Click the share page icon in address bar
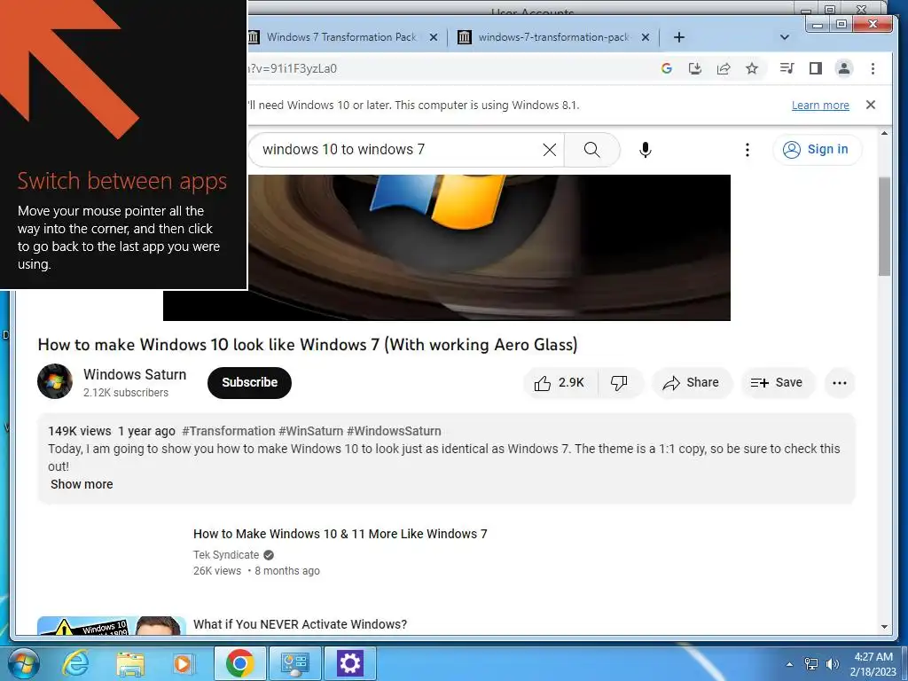This screenshot has height=681, width=908. 724,68
